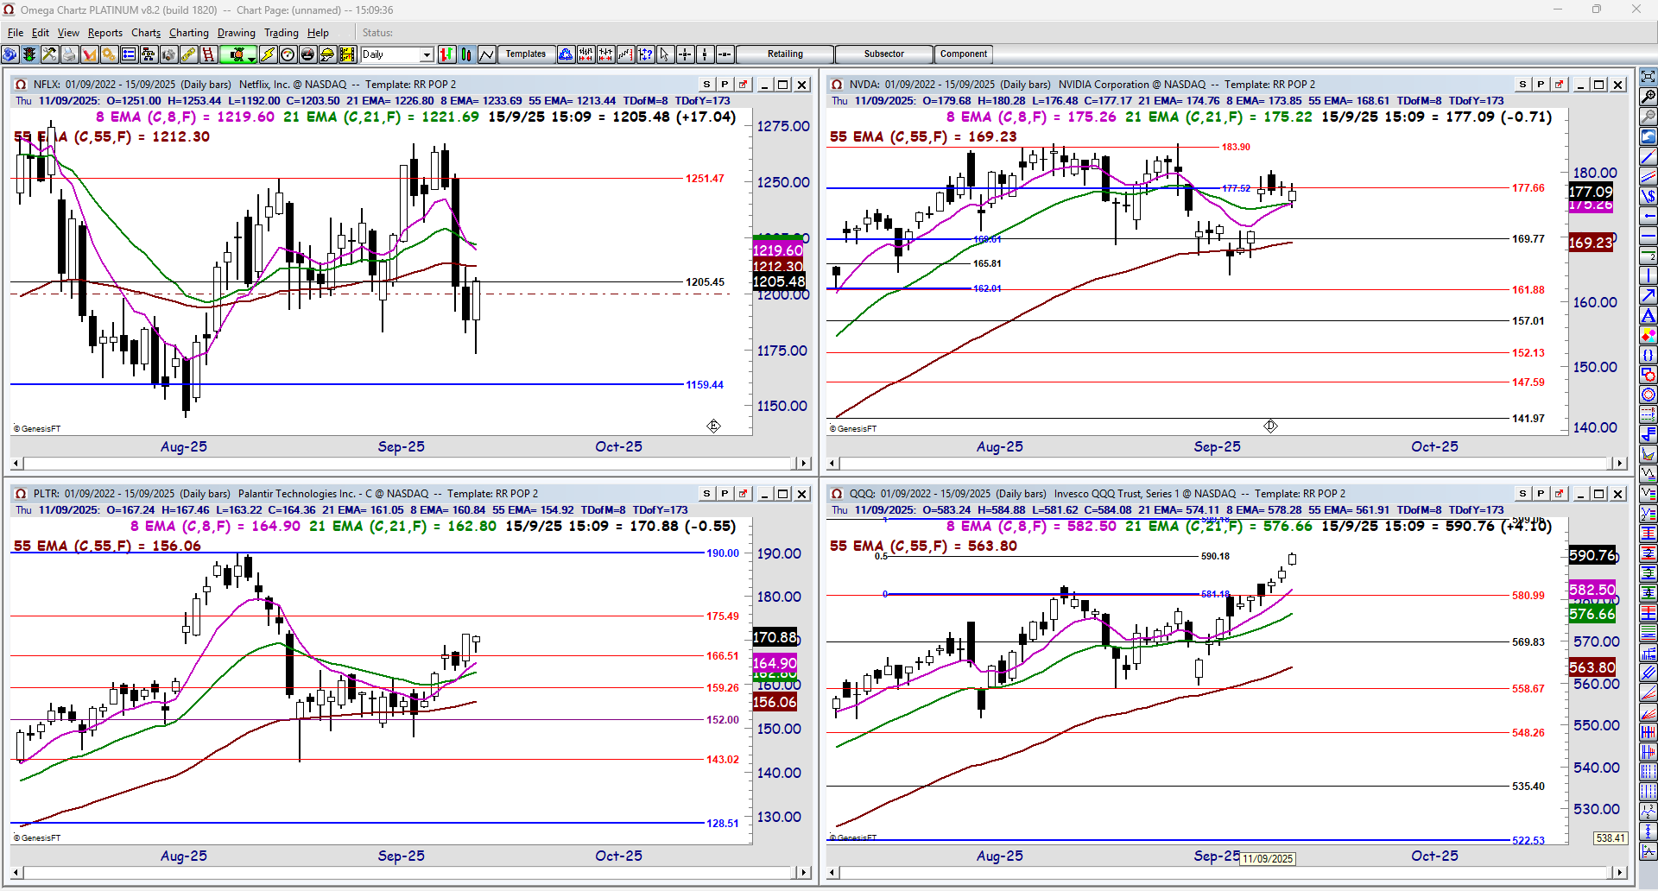Open the Trading menu
The image size is (1658, 891).
click(282, 33)
